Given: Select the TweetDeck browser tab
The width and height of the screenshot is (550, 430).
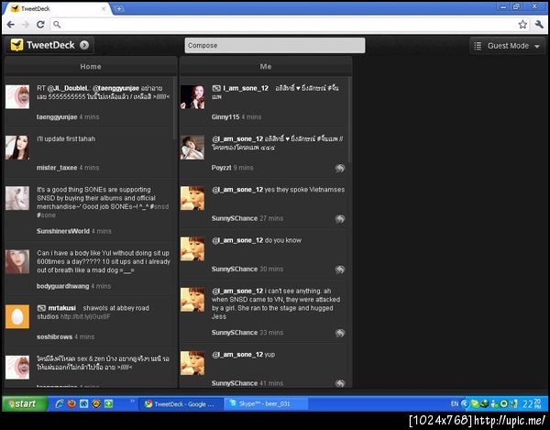Looking at the screenshot, I should point(58,9).
